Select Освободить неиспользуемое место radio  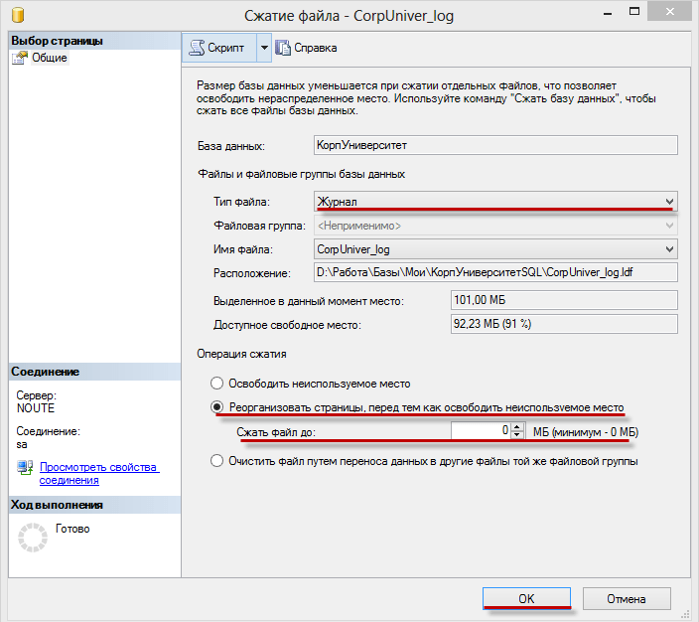point(216,384)
